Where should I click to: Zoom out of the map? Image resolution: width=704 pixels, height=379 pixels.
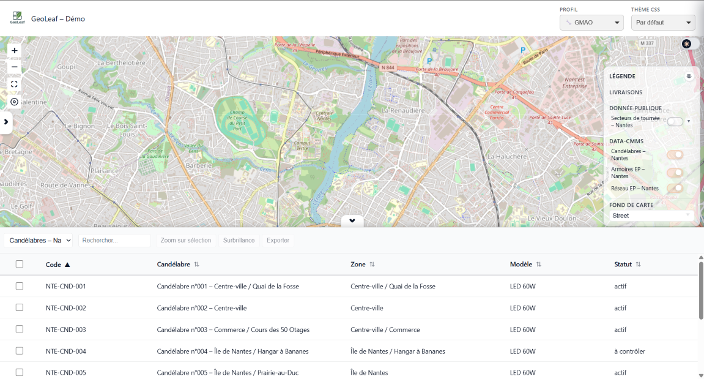point(15,67)
